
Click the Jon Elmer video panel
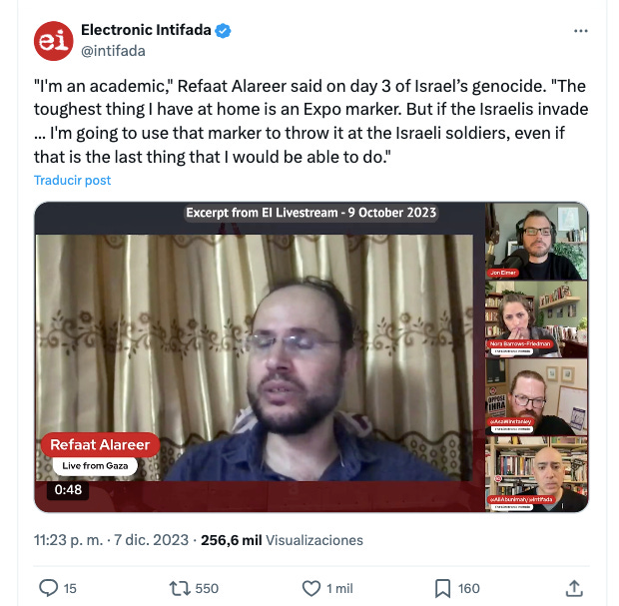point(536,242)
